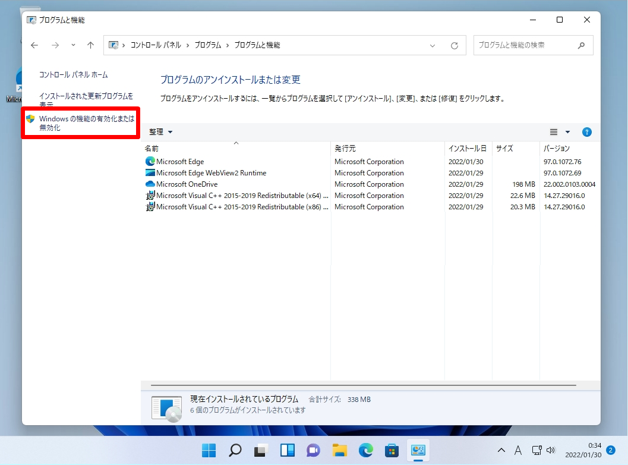
Task: Click the IME input mode A indicator
Action: pyautogui.click(x=518, y=451)
